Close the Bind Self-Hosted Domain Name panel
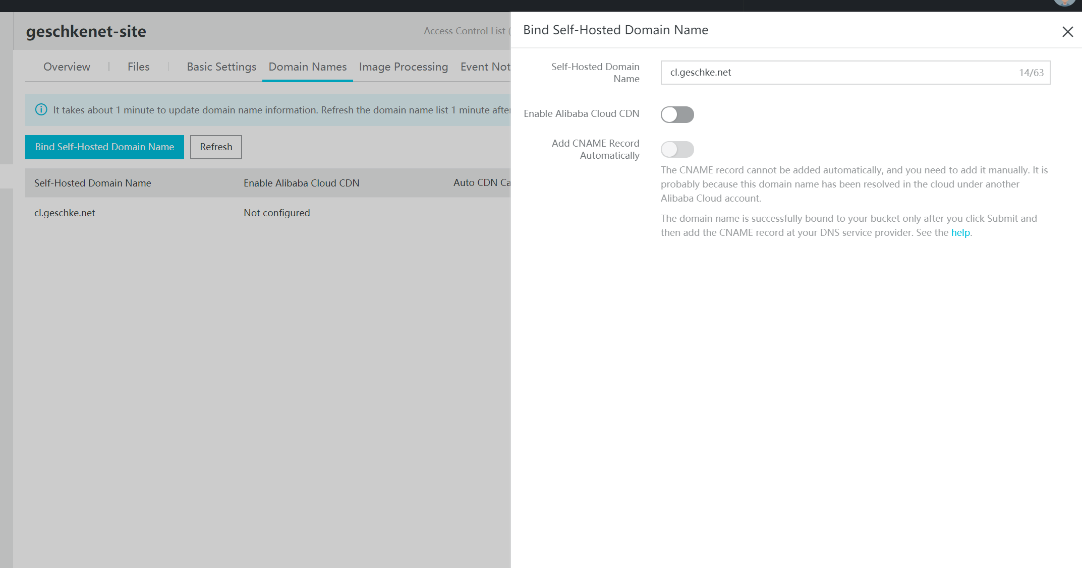Viewport: 1082px width, 568px height. [x=1067, y=32]
